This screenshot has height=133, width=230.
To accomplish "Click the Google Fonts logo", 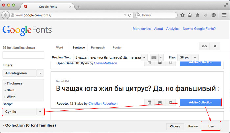I will click(27, 30).
